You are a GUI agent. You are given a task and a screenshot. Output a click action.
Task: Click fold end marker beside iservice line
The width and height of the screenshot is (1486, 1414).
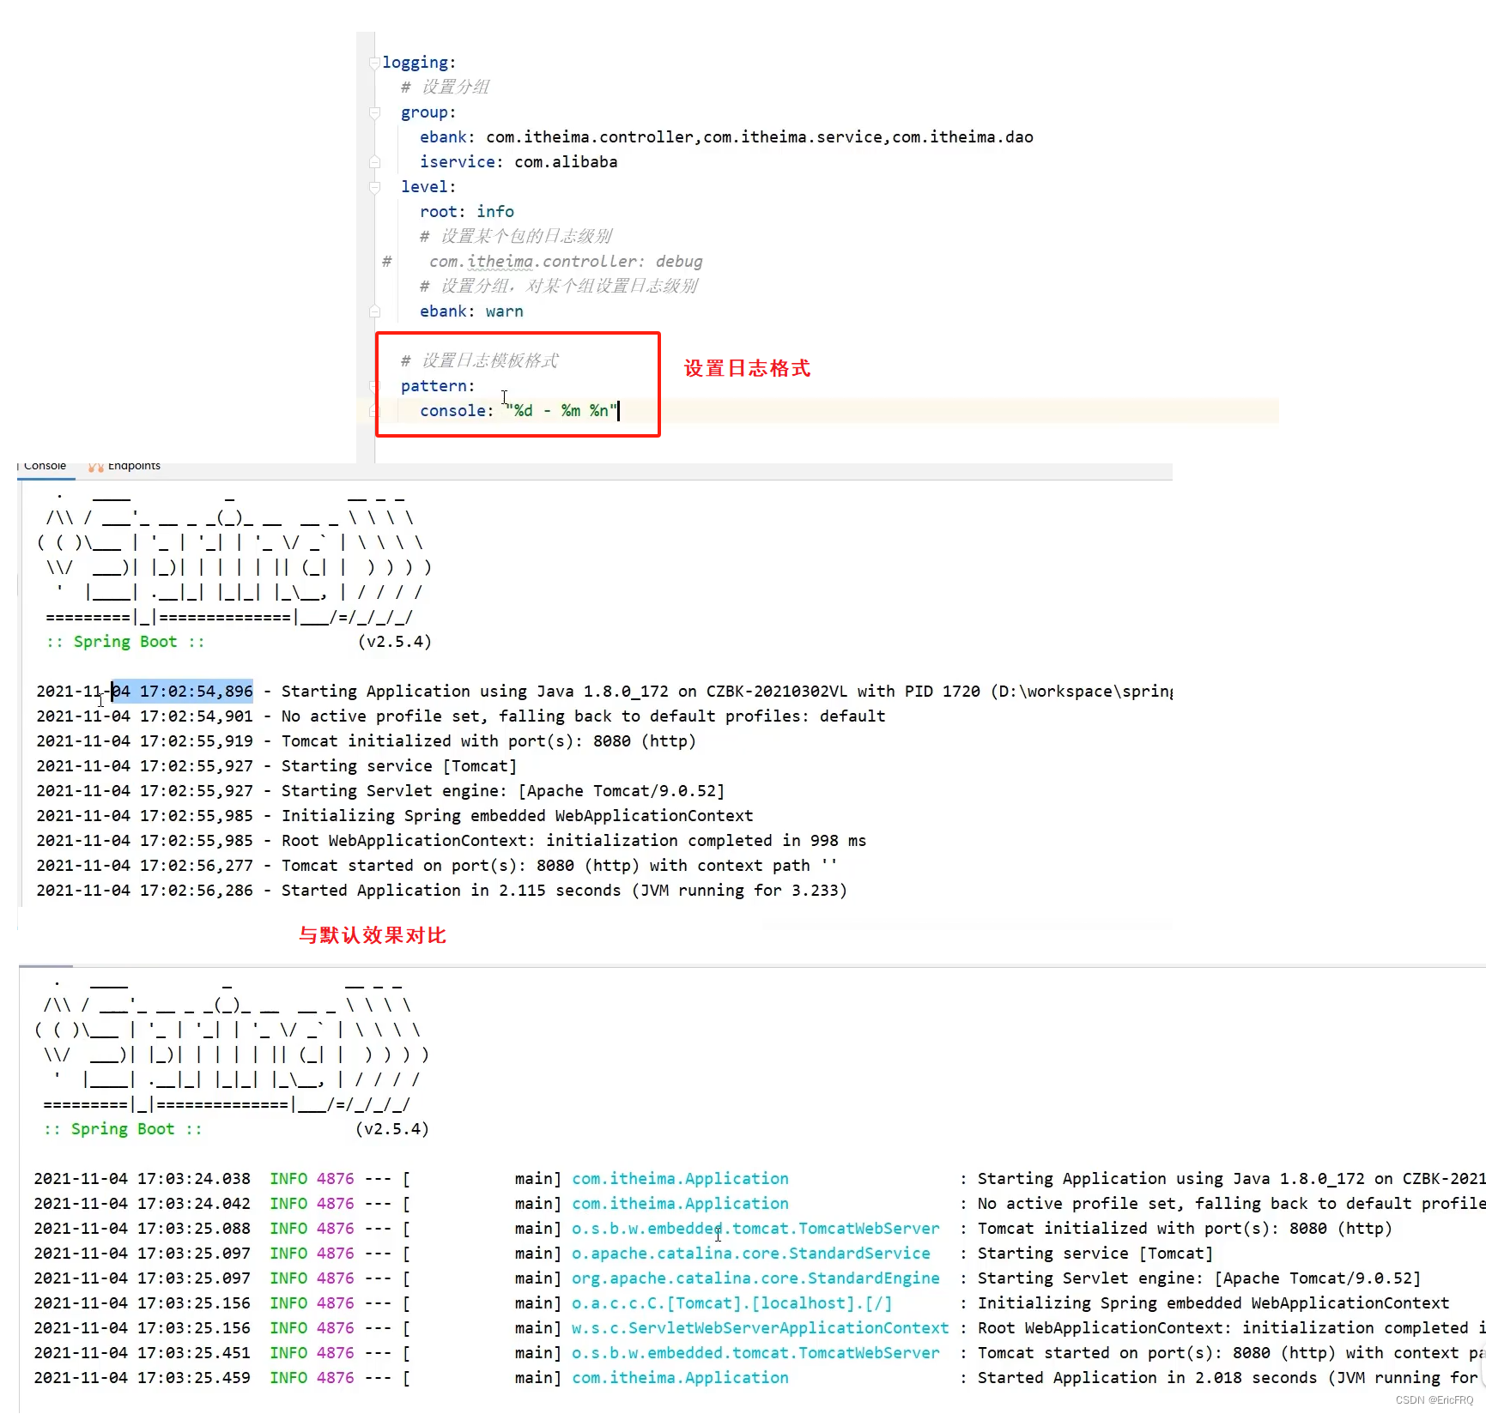pos(374,162)
